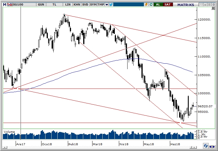Click the XU100 symbol field
This screenshot has height=151, width=218.
[x=24, y=5]
